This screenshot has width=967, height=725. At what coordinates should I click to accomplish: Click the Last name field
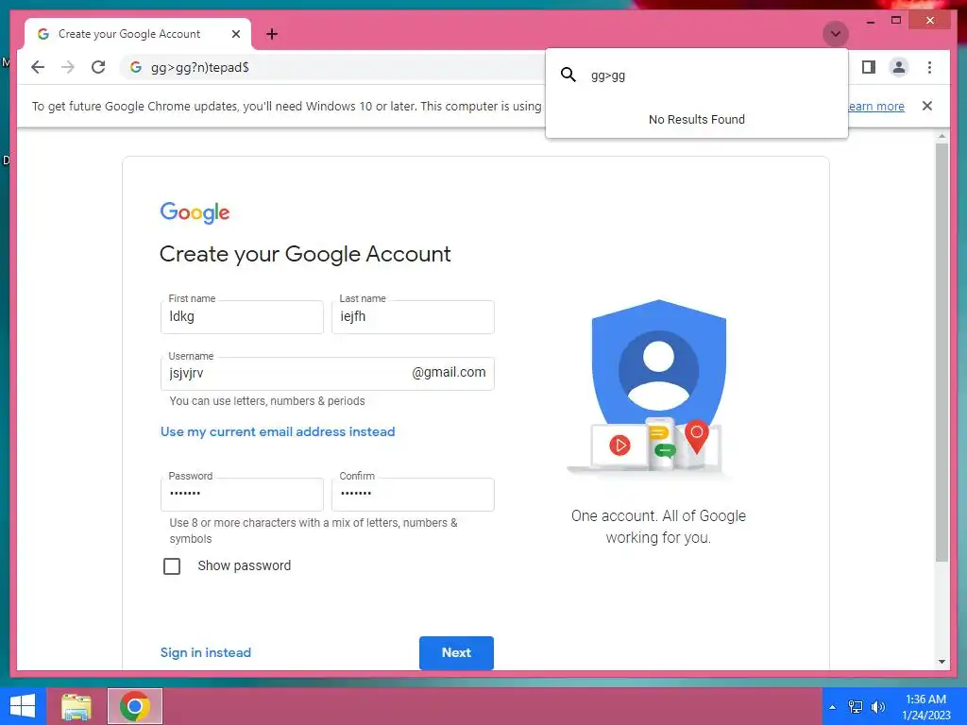(413, 317)
